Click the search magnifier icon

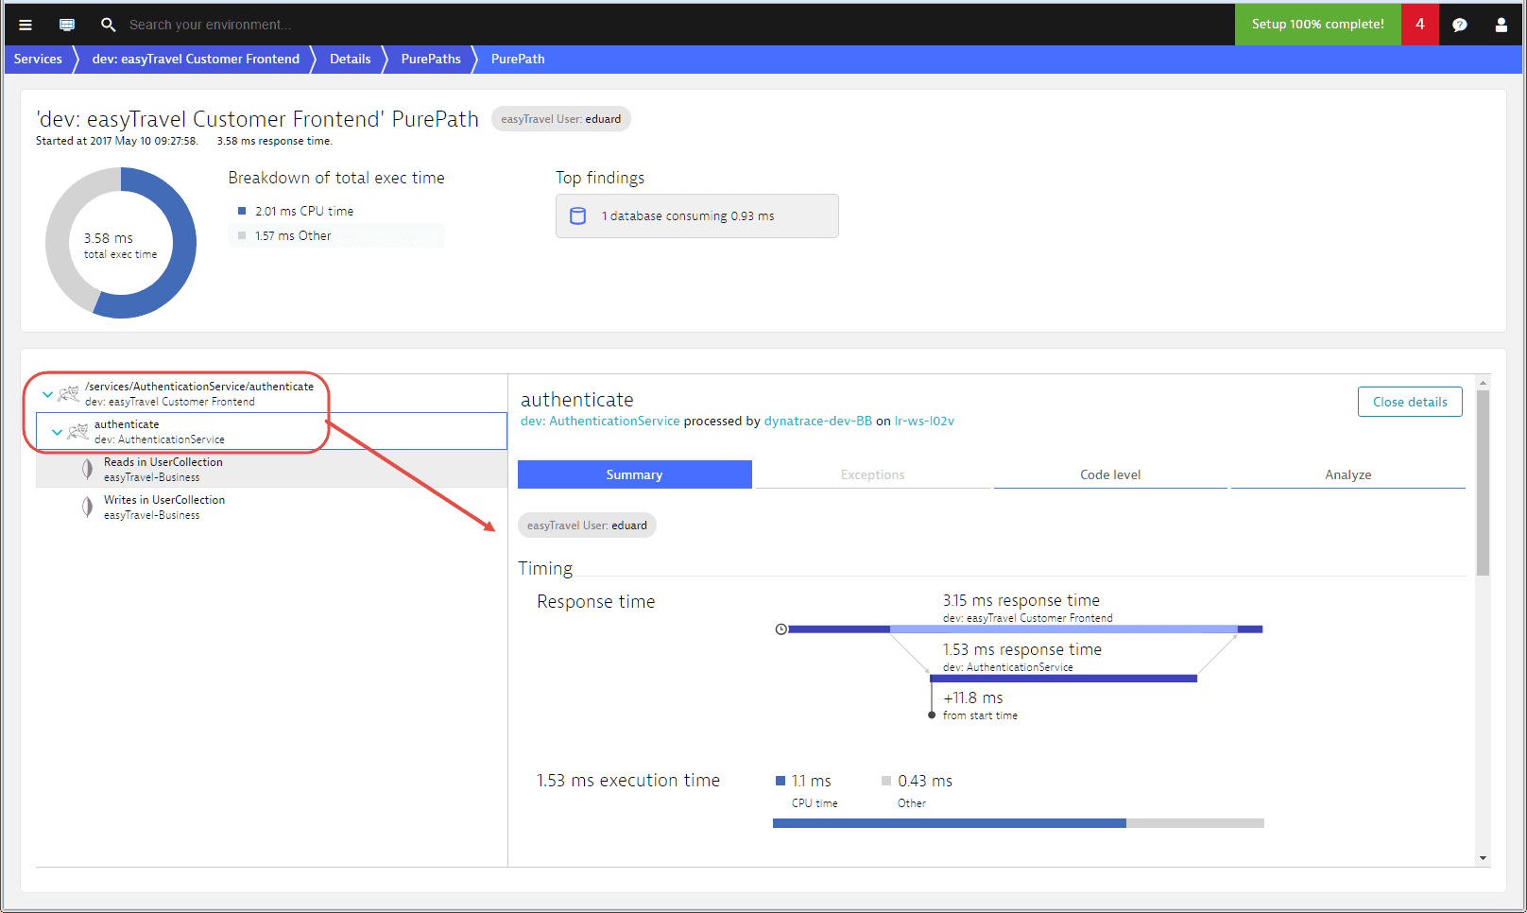(108, 25)
